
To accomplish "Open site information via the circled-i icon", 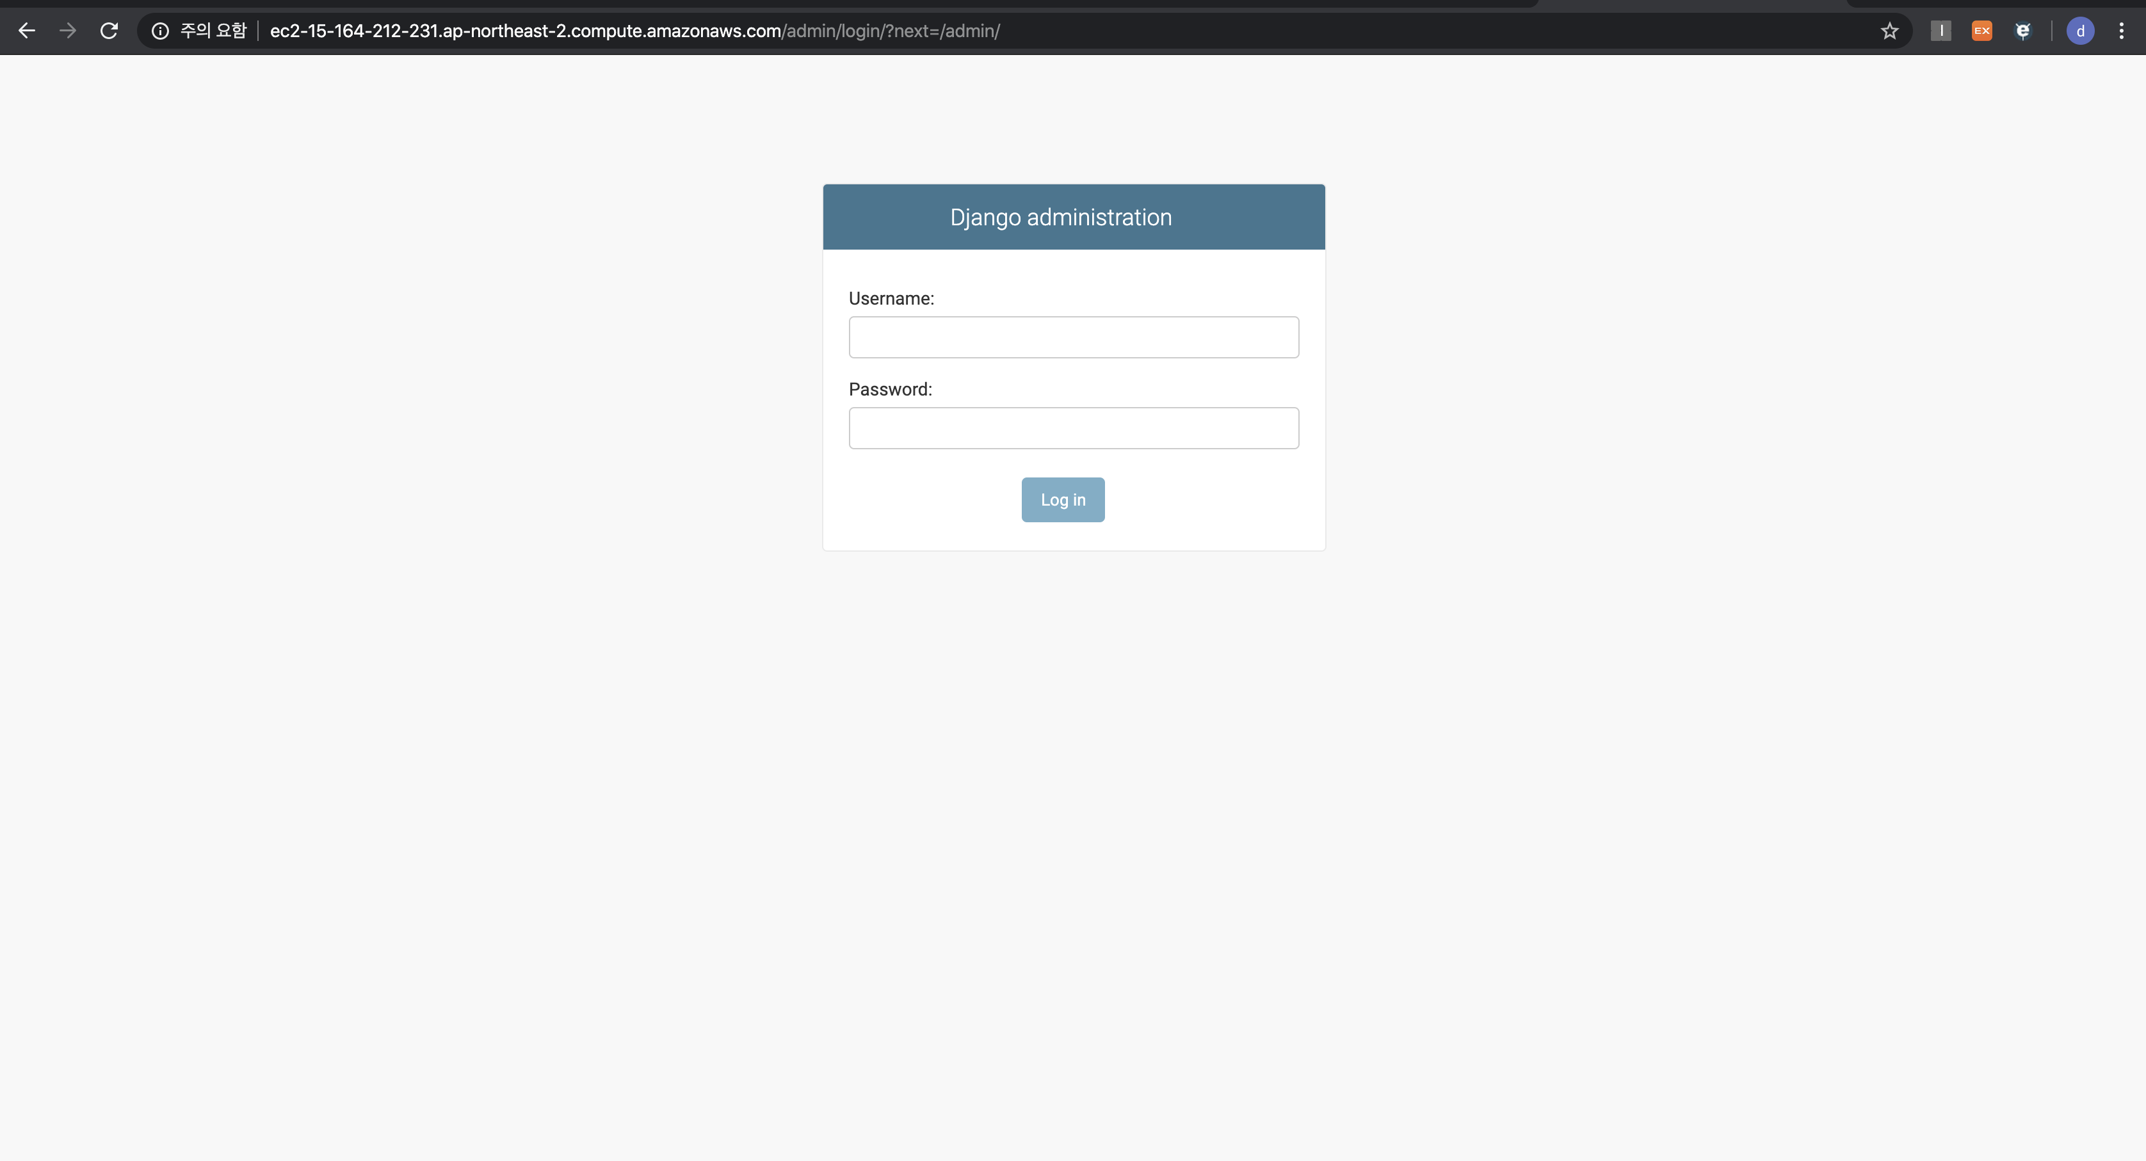I will [160, 31].
